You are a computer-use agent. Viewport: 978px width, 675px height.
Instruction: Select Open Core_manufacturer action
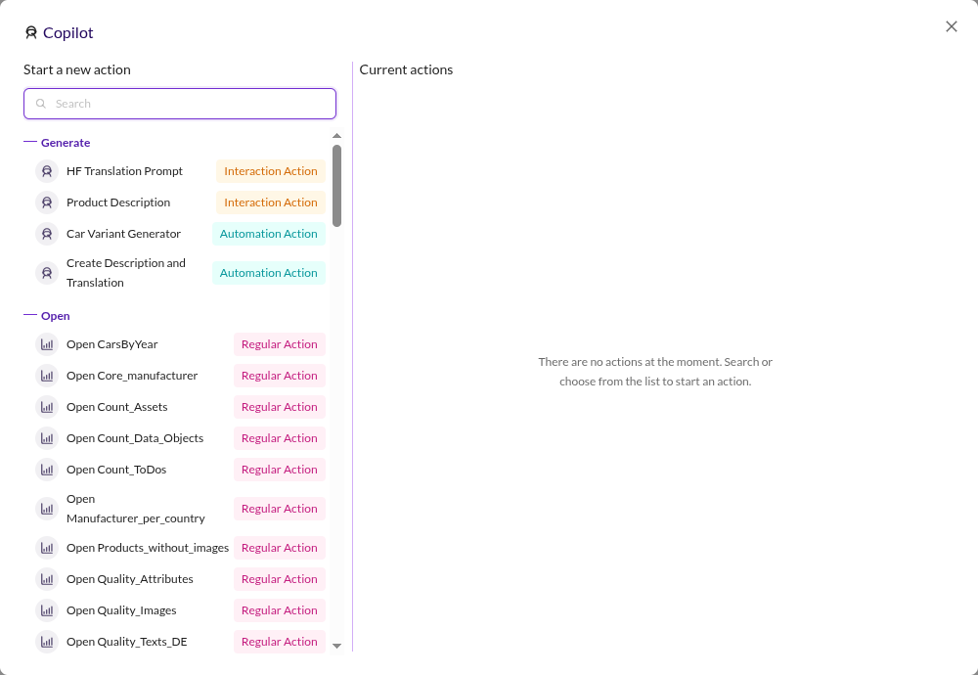pos(180,376)
